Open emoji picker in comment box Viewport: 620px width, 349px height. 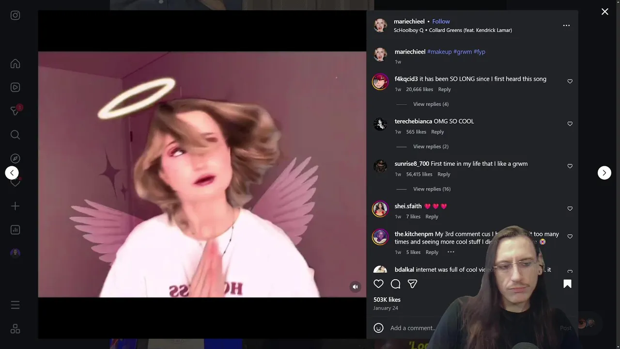click(x=379, y=328)
